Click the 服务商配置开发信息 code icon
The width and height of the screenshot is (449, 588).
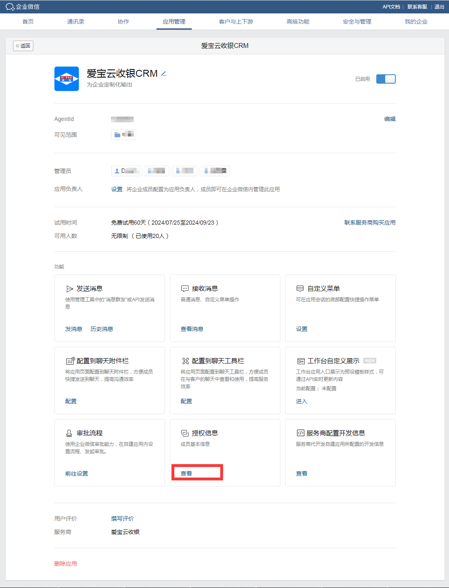(x=301, y=433)
